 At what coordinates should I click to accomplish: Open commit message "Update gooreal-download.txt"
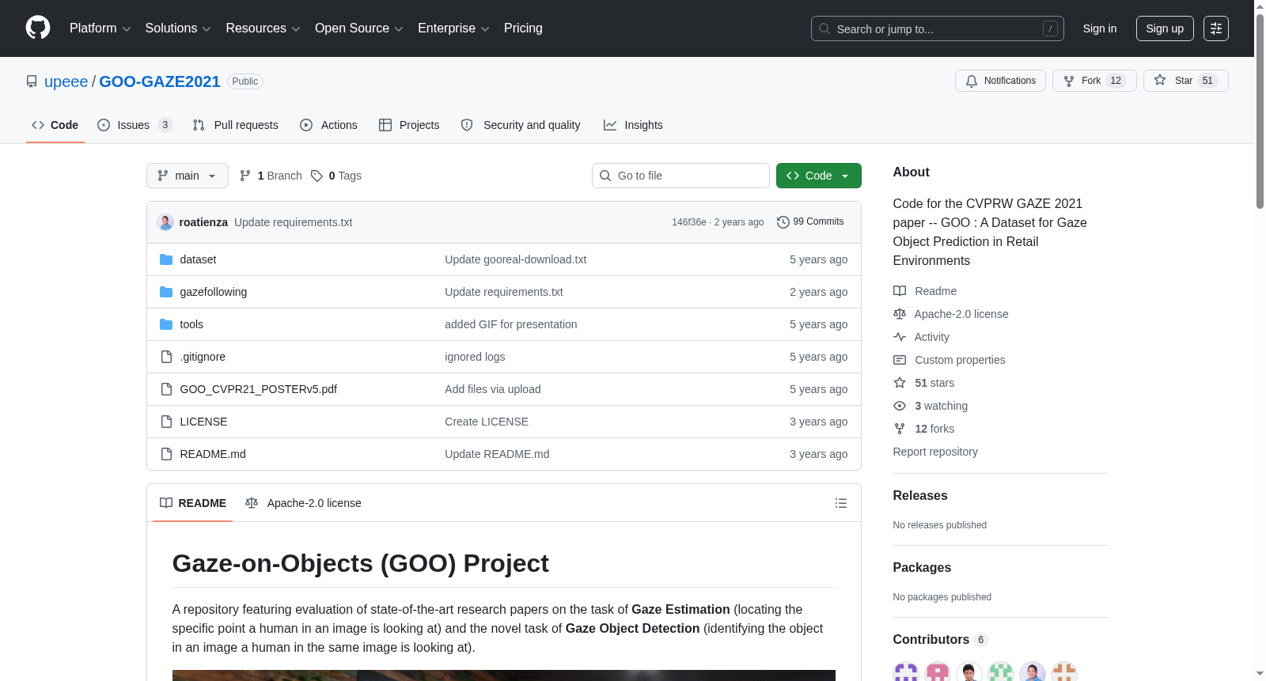click(516, 259)
